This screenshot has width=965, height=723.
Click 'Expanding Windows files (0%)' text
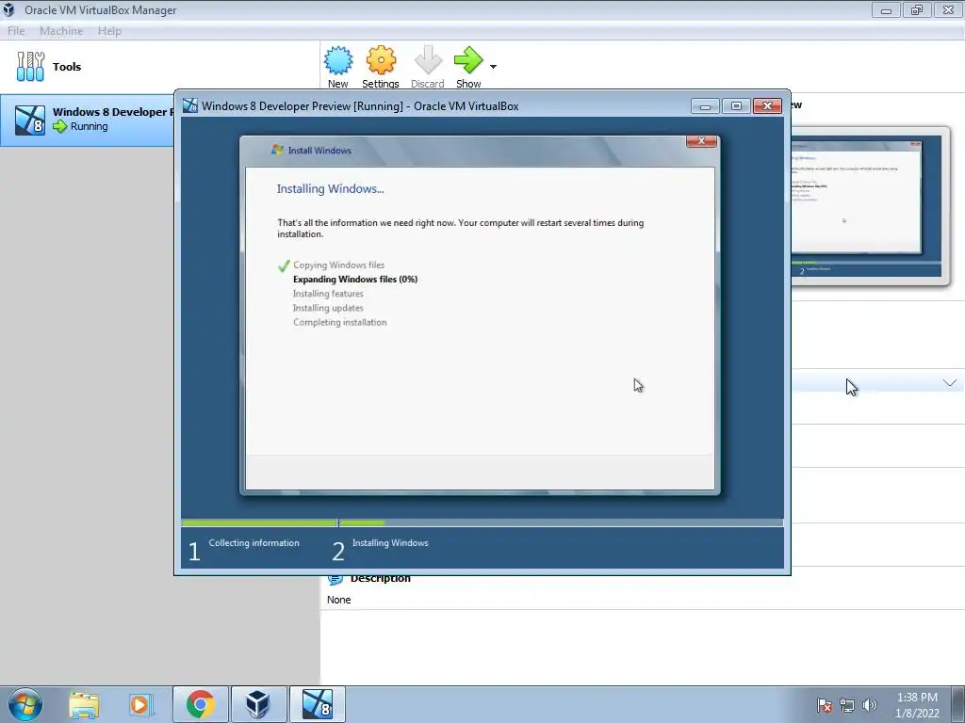point(355,279)
